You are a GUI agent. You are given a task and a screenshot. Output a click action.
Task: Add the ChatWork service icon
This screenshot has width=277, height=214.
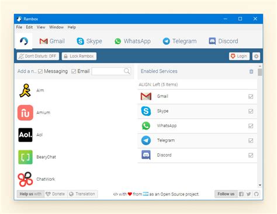click(x=25, y=179)
